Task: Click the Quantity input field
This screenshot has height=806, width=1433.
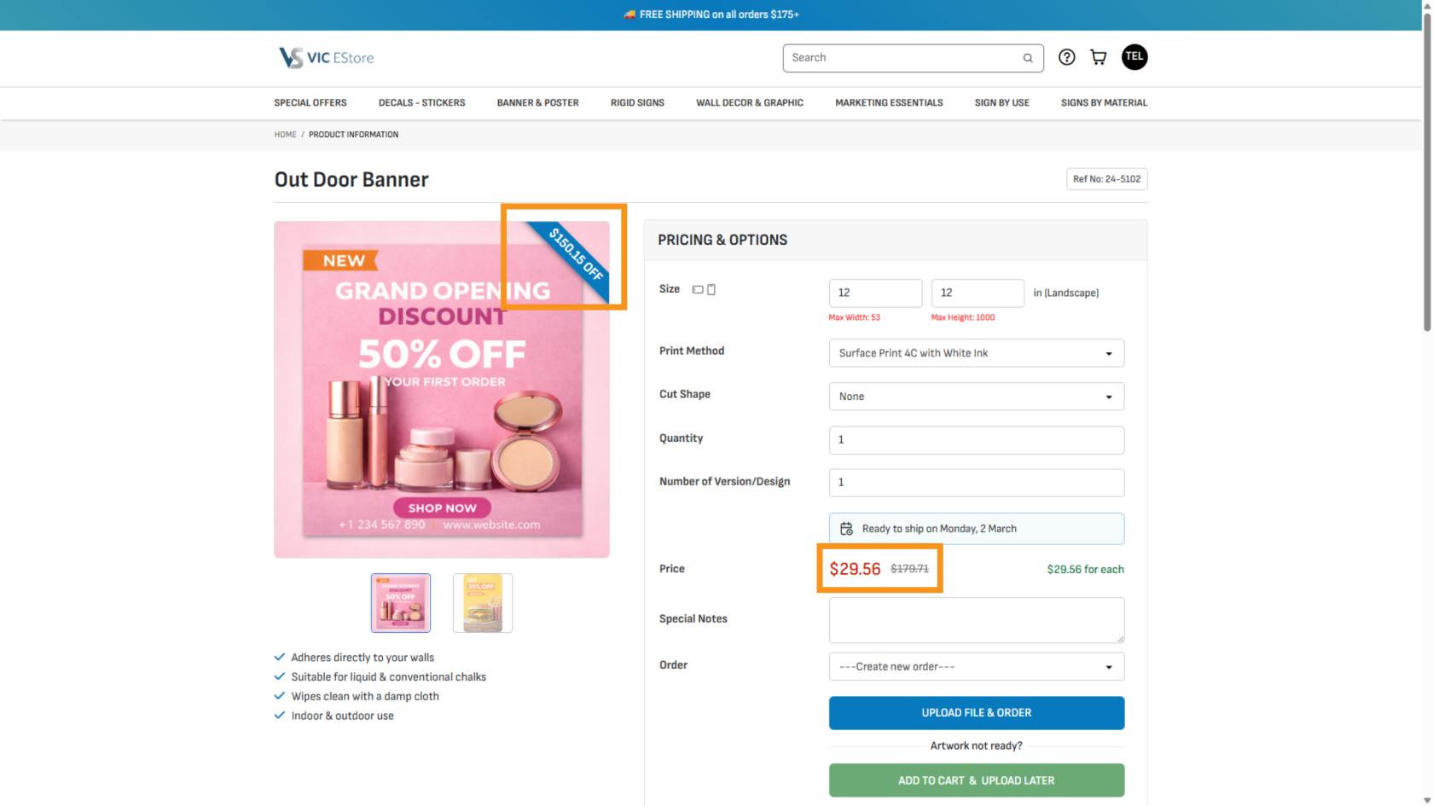Action: pos(976,440)
